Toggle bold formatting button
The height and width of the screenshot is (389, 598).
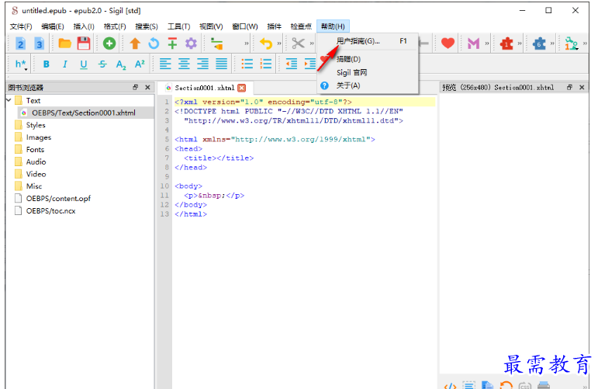(x=47, y=64)
